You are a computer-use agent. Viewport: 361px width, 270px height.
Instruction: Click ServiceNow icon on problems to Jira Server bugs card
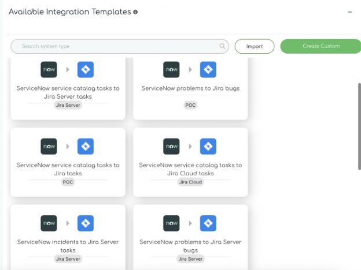(x=171, y=223)
